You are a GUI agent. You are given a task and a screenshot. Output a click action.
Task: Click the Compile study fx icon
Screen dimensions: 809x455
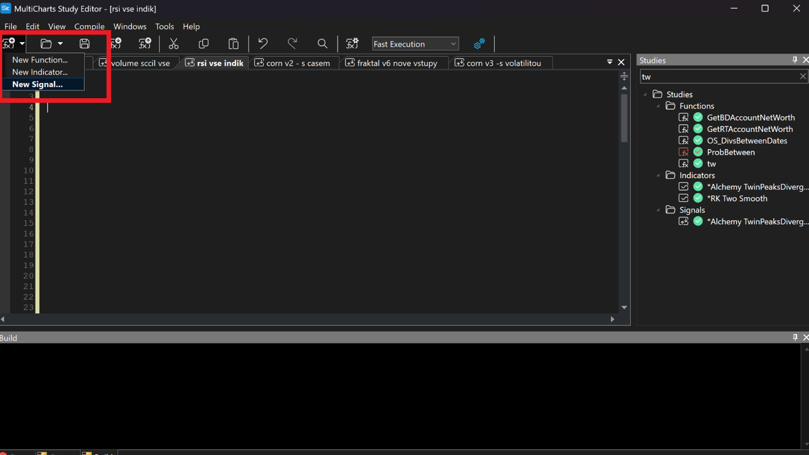pos(116,44)
